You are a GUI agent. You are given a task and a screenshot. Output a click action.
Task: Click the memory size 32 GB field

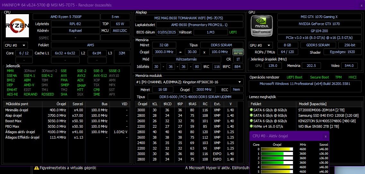164,45
